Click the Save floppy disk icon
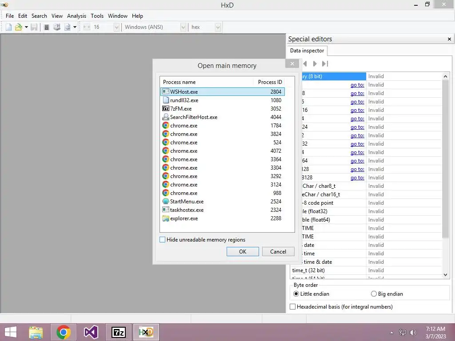The image size is (455, 341). pyautogui.click(x=34, y=27)
